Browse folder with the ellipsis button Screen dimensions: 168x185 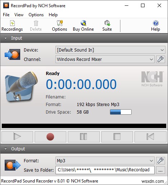click(x=160, y=170)
